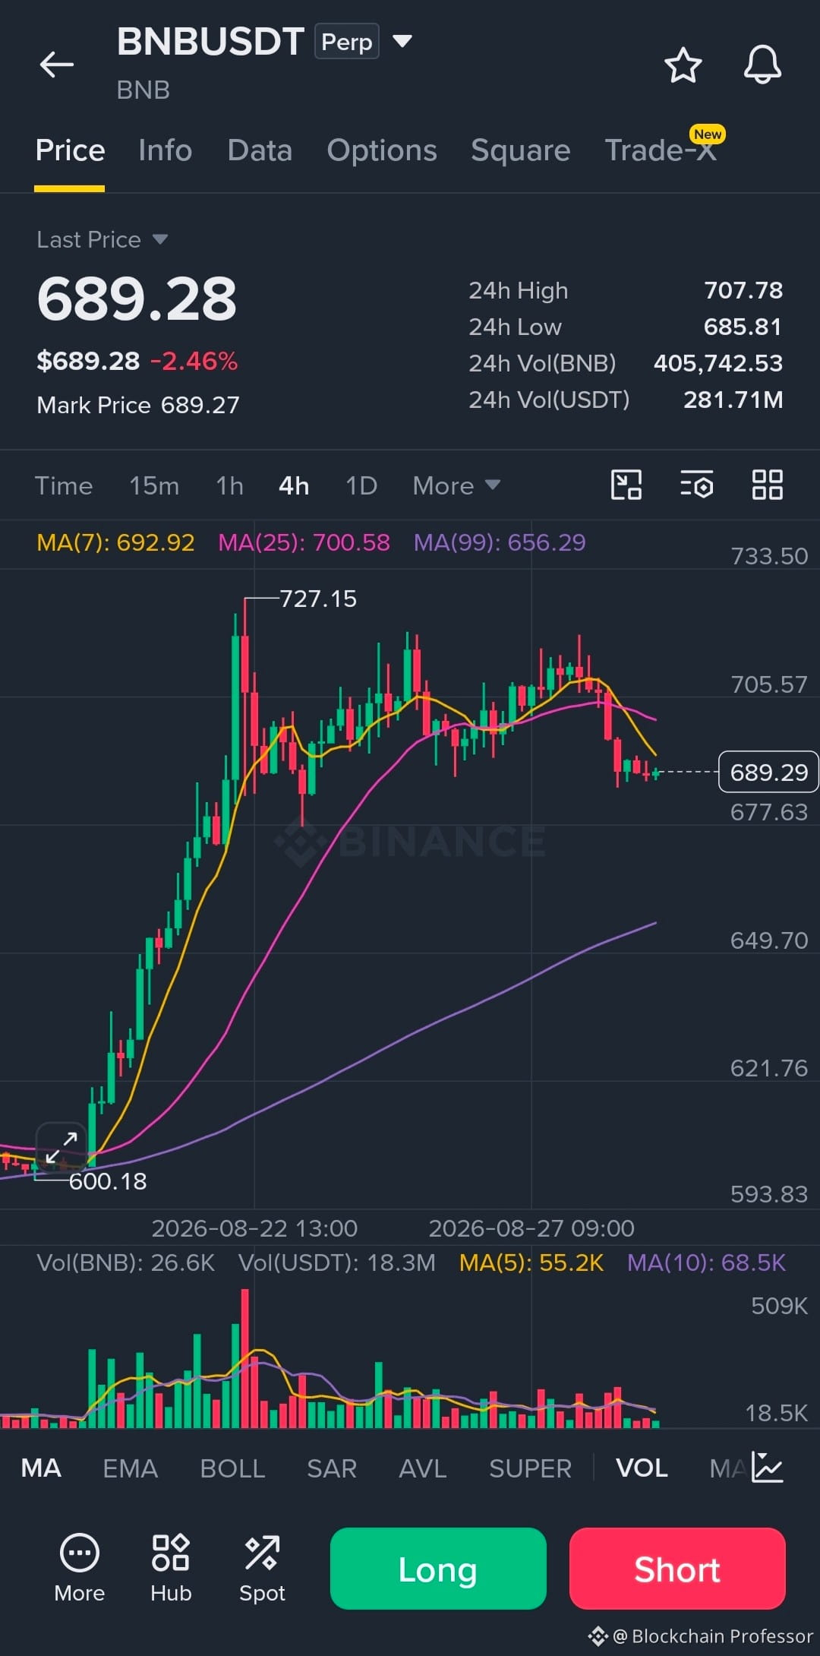Tap the 727.15 high price label
The image size is (820, 1656).
(318, 599)
